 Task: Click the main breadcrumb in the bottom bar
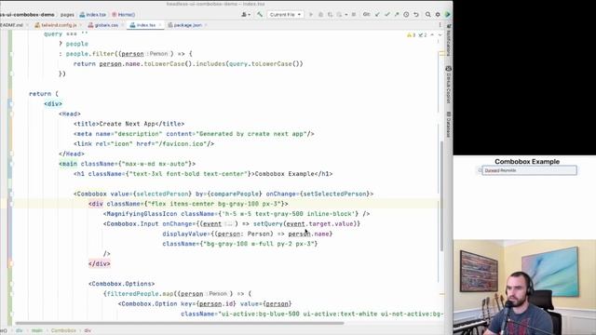coord(37,331)
